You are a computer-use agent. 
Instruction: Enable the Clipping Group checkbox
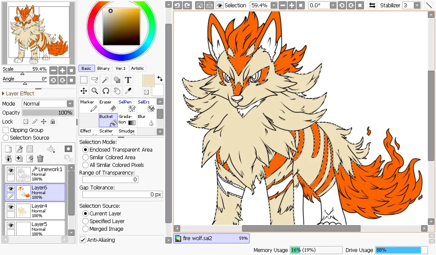click(6, 130)
